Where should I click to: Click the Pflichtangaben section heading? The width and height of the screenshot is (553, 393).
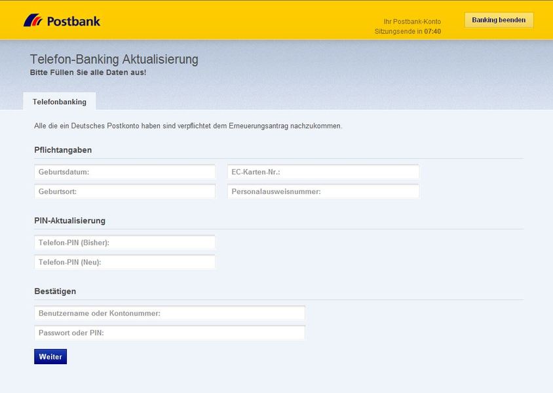pos(63,150)
